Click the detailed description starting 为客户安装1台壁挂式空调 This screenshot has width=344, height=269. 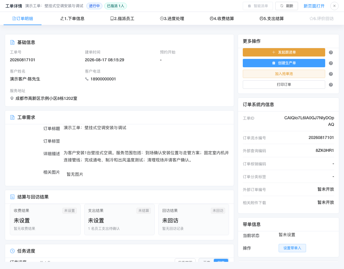(146, 156)
